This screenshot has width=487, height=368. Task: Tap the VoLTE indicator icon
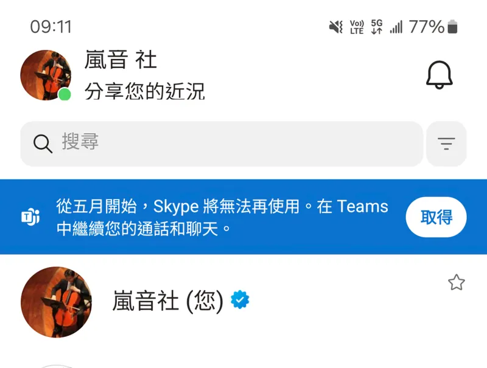pyautogui.click(x=357, y=27)
